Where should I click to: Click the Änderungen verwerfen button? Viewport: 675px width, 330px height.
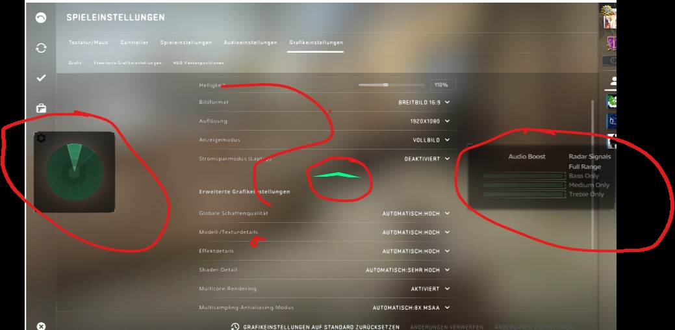point(446,327)
